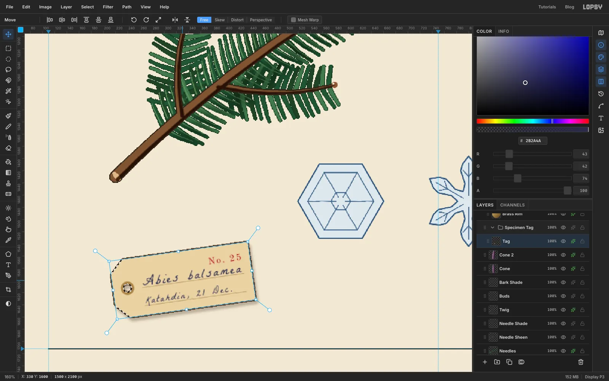Pick the Paint Bucket fill tool
The image size is (609, 381).
(8, 162)
